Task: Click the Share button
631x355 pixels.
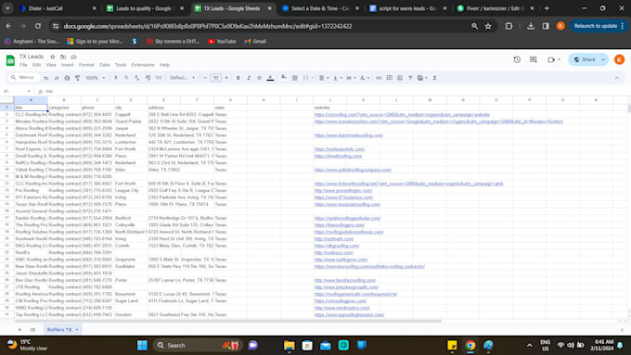Action: [x=585, y=59]
